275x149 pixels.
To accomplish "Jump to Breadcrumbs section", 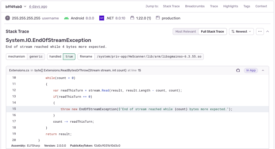I will coord(195,6).
